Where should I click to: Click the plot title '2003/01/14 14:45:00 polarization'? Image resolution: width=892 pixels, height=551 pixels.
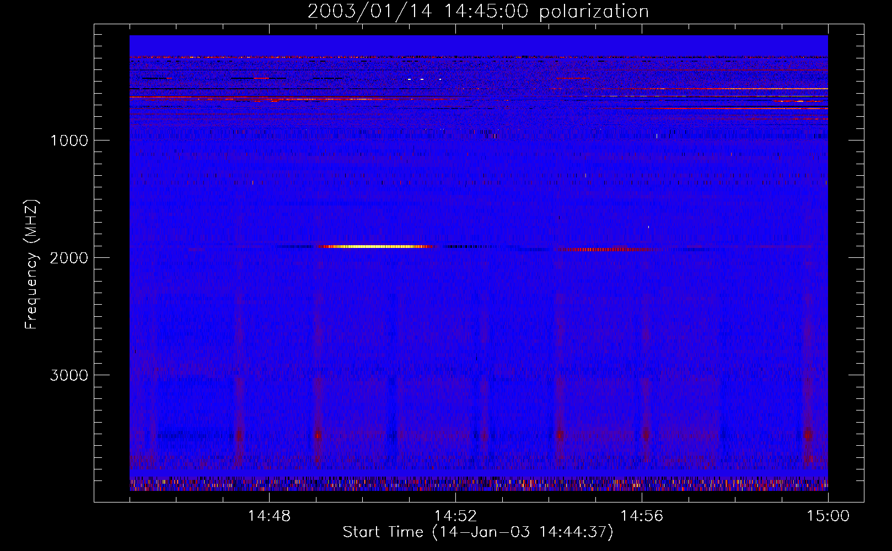[x=478, y=12]
